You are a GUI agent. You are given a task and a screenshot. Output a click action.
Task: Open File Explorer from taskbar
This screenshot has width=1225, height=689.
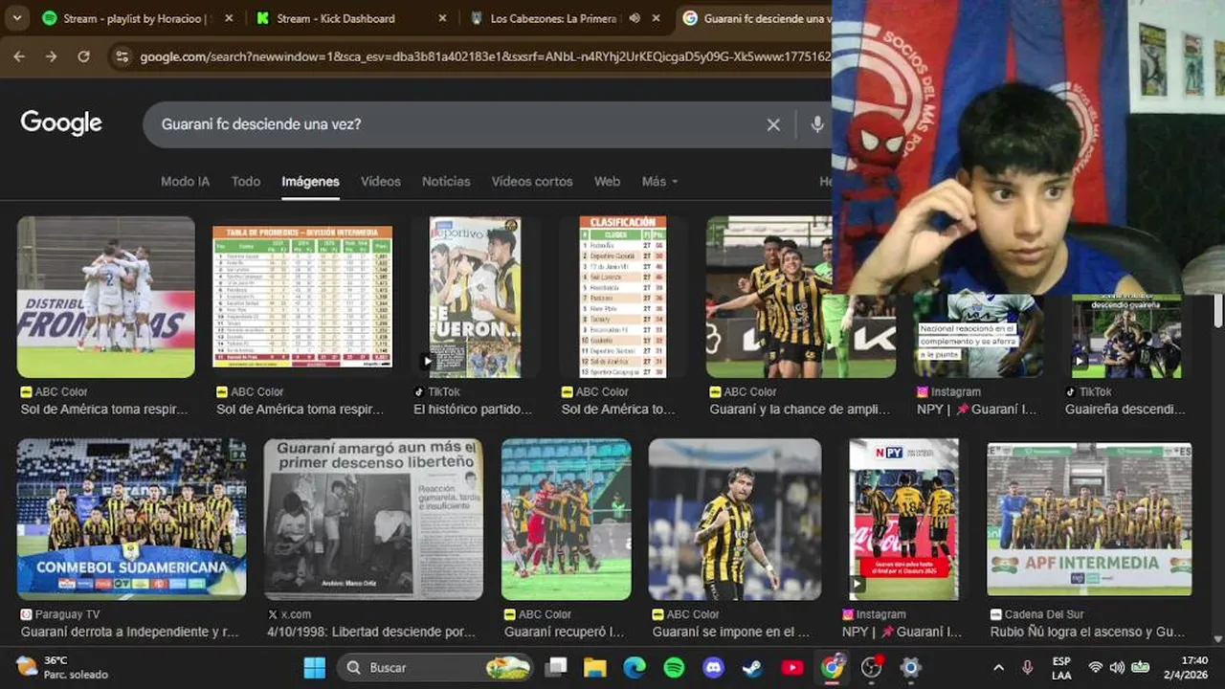pos(595,668)
